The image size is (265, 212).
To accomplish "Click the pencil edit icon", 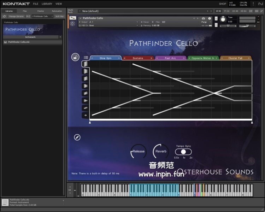I will pyautogui.click(x=77, y=137).
